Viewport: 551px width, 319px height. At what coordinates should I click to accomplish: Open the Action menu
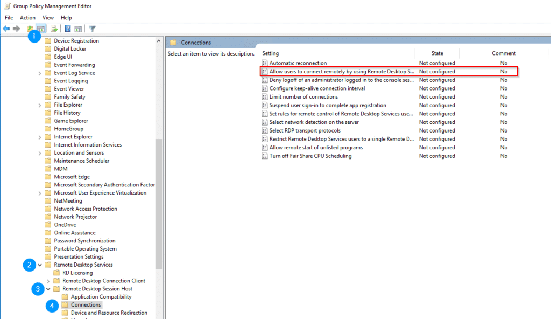pos(27,18)
